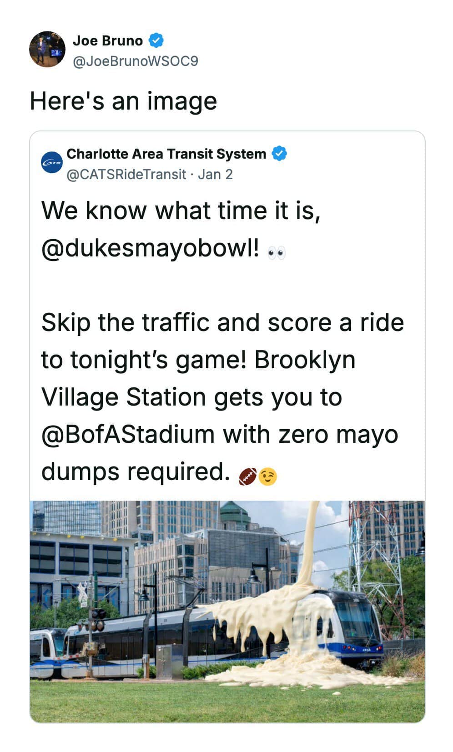Click the Jan 2 timestamp
The image size is (453, 752).
215,174
